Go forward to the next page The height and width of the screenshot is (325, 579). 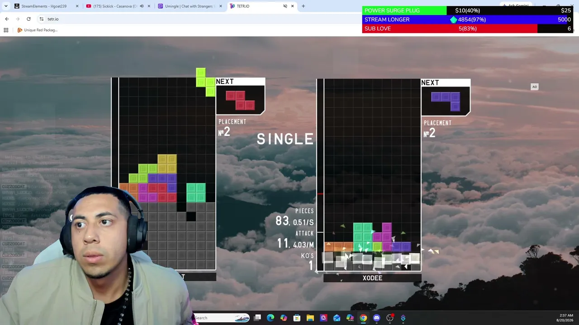18,19
